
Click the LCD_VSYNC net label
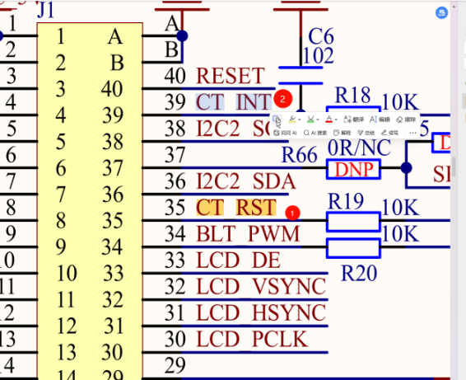(x=261, y=286)
